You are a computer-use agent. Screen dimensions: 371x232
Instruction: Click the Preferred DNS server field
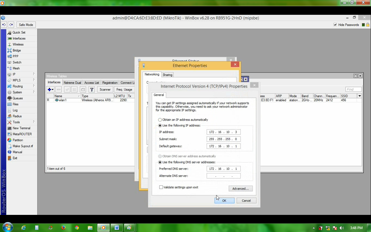[x=223, y=169]
